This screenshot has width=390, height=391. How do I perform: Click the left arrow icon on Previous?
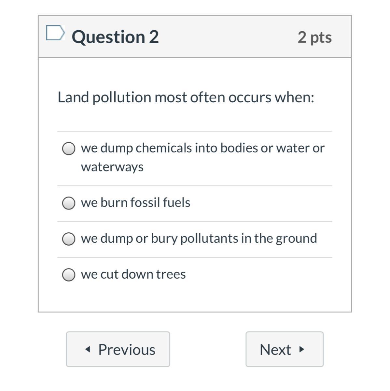pos(87,349)
